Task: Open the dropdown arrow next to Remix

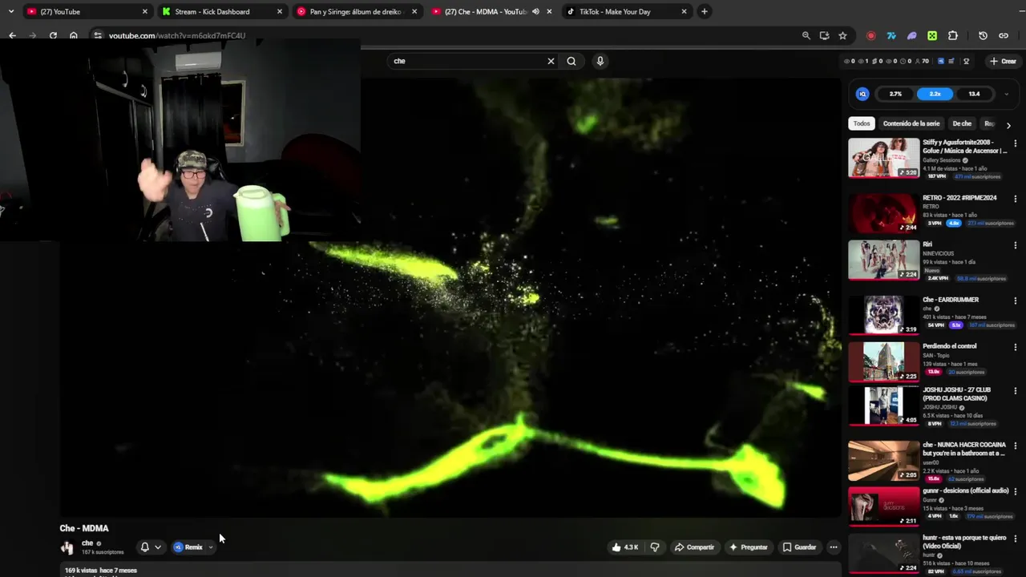Action: 210,547
